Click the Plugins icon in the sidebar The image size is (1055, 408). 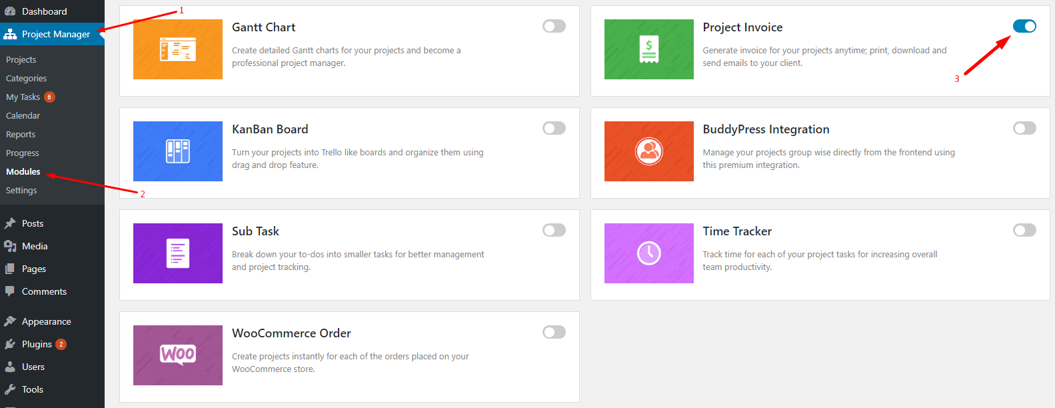point(9,343)
